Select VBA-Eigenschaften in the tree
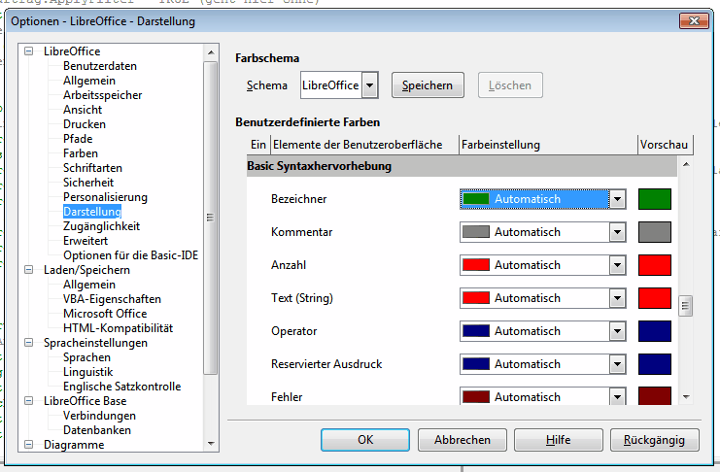This screenshot has width=720, height=472. coord(112,299)
